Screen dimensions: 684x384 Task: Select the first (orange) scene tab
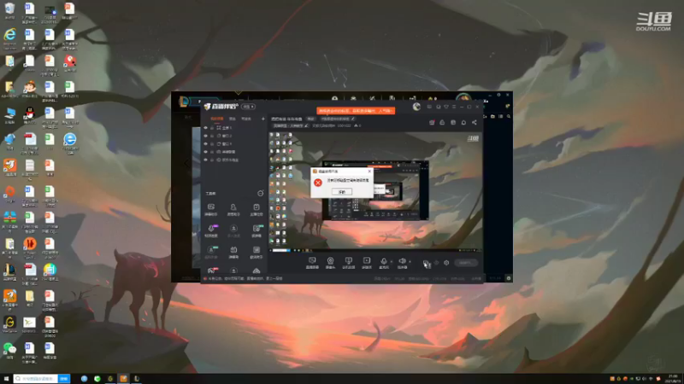coord(217,119)
